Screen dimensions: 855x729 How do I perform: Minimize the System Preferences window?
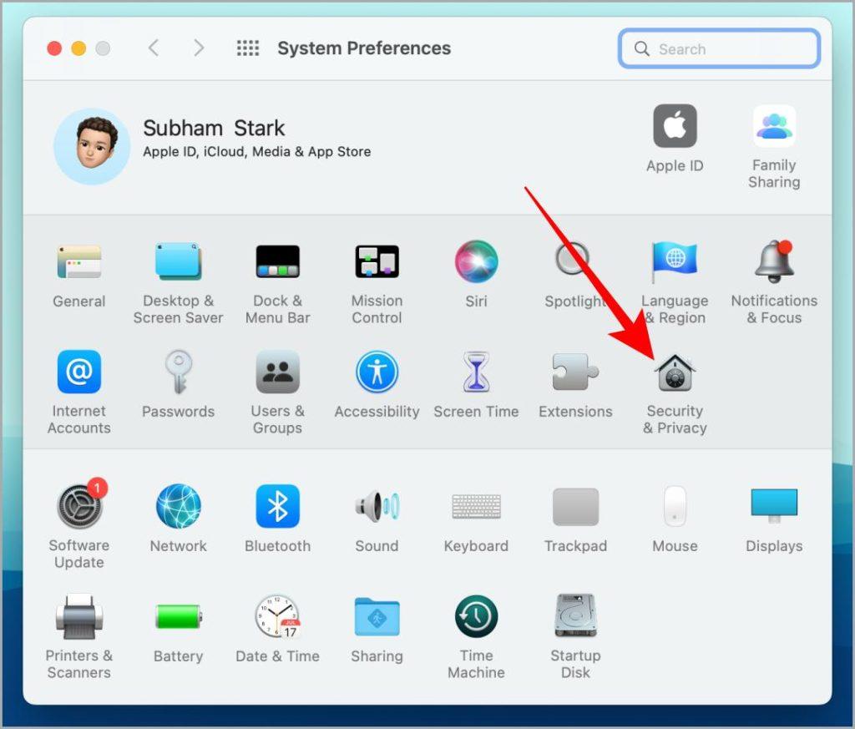pos(78,48)
